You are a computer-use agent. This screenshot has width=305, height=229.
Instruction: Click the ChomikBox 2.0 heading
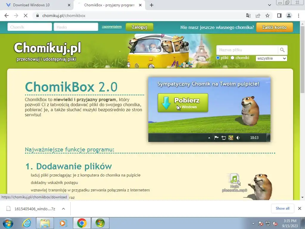[x=71, y=87]
